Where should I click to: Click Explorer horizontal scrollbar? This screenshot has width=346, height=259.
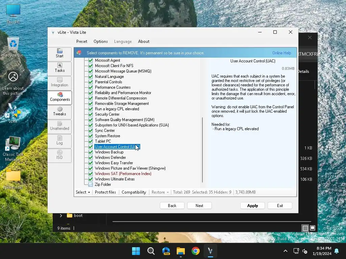click(x=212, y=221)
